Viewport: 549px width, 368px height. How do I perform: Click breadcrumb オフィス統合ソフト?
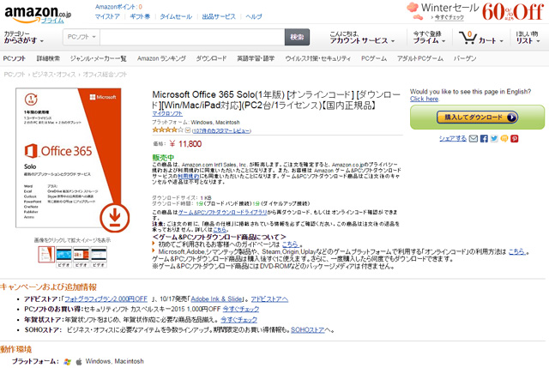click(105, 75)
